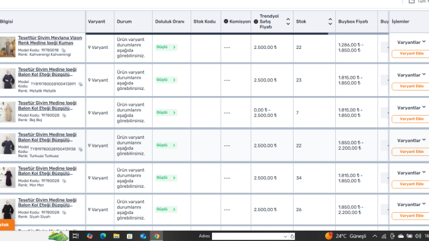Open the weather widget showing 24°C Güneşli
This screenshot has width=429, height=241.
pos(346,236)
